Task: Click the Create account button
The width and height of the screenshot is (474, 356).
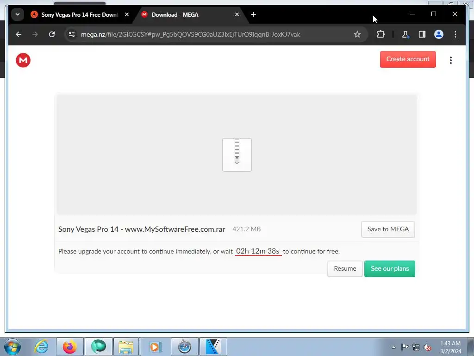Action: pos(407,59)
